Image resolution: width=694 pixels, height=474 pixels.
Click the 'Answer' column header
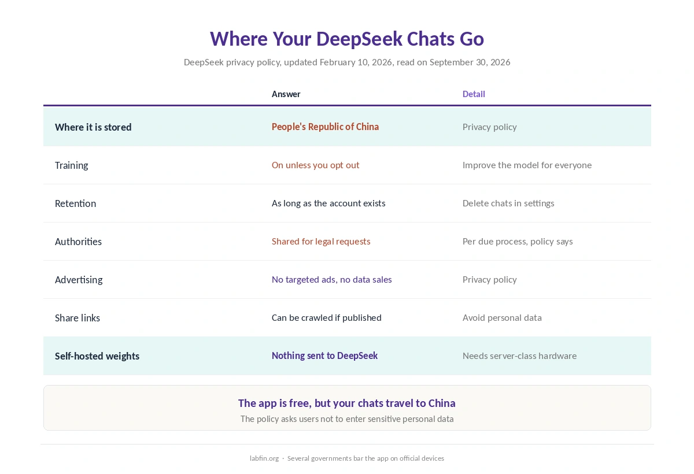tap(286, 94)
